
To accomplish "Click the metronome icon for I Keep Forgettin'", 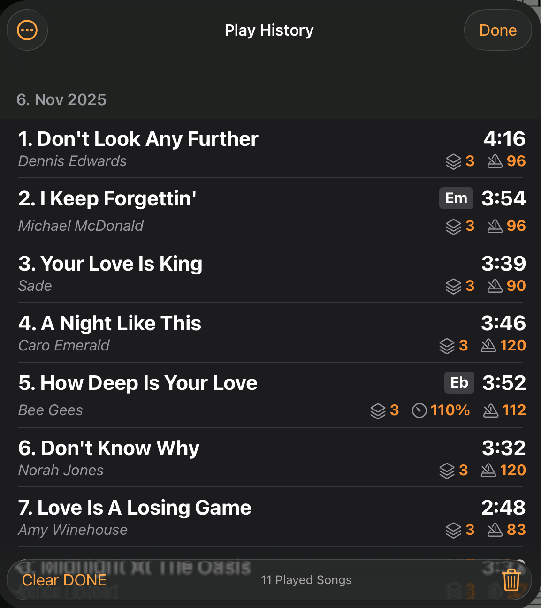I will pos(495,226).
